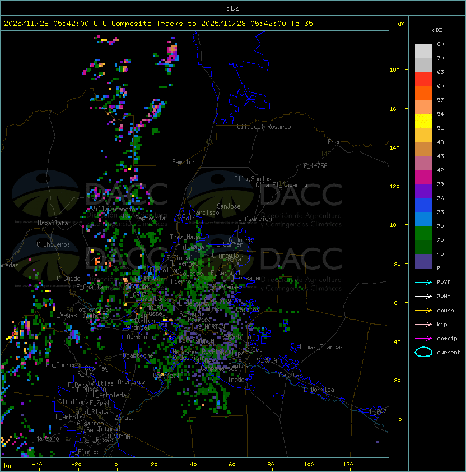This screenshot has width=466, height=472.
Task: Click the TUNUYAN map label
Action: [119, 437]
